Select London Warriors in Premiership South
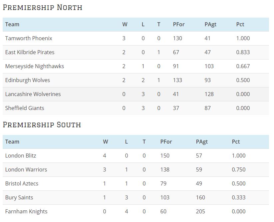This screenshot has width=274, height=222. pyautogui.click(x=26, y=169)
